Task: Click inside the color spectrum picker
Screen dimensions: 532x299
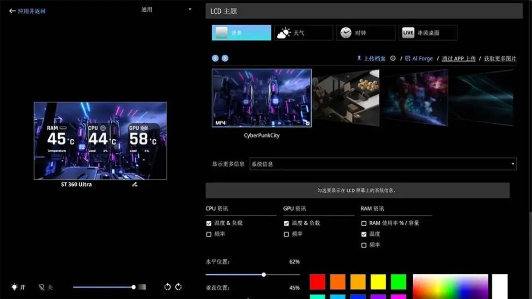Action: [451, 287]
